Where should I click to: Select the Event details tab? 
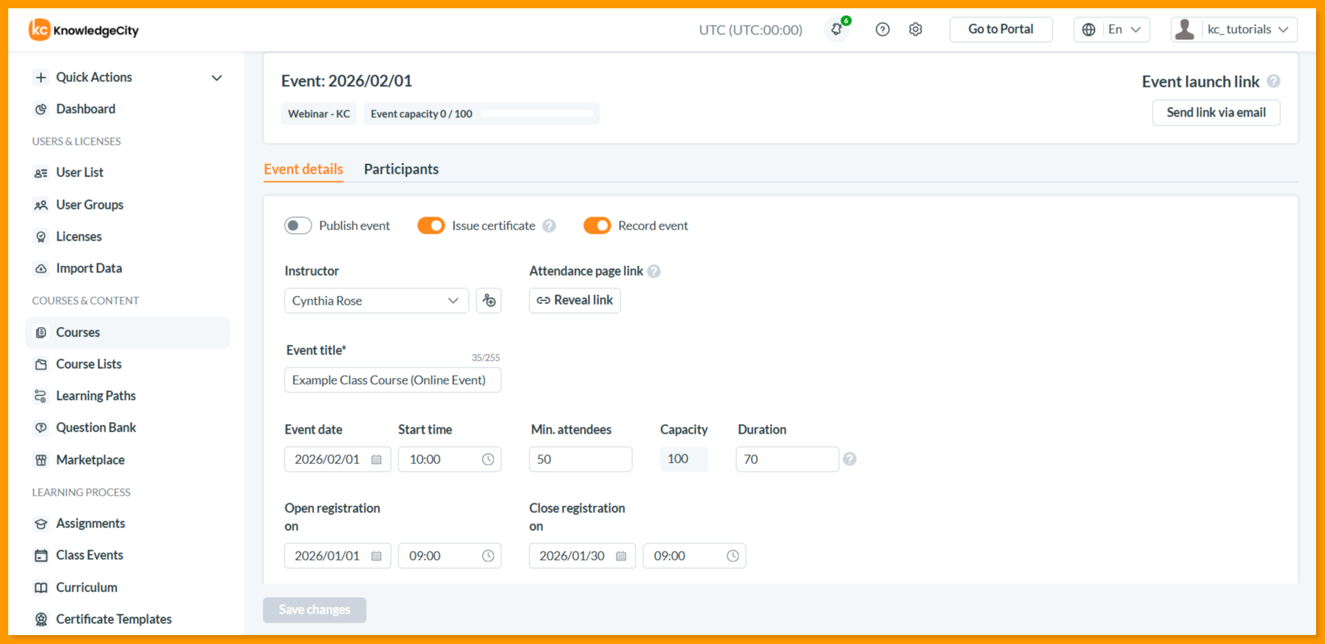(x=303, y=169)
